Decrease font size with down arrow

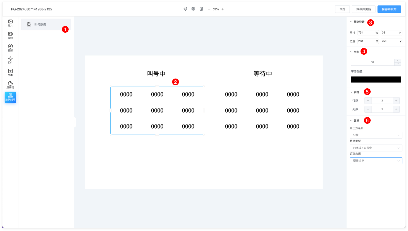coord(398,64)
